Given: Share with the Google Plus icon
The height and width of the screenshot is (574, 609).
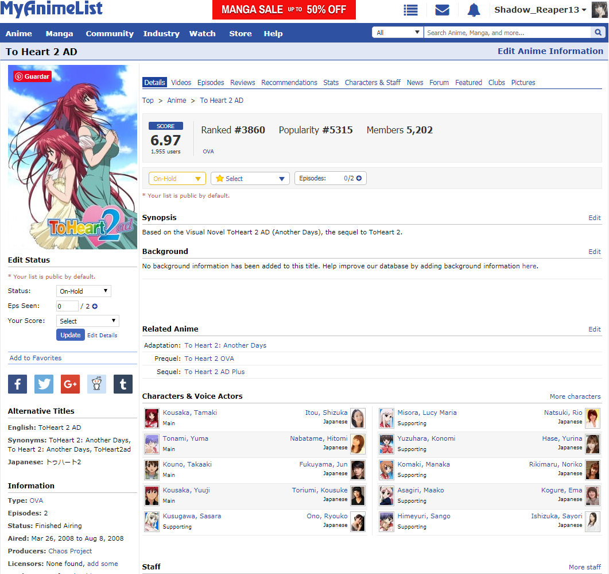Looking at the screenshot, I should coord(70,384).
